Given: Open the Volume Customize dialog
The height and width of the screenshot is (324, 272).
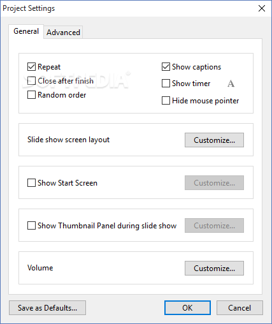Looking at the screenshot, I should coord(214,269).
